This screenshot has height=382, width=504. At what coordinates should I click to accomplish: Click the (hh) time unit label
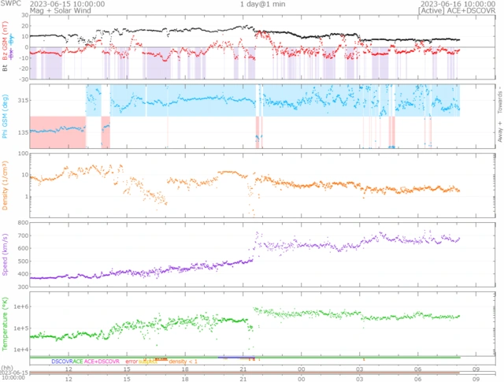[x=6, y=367]
